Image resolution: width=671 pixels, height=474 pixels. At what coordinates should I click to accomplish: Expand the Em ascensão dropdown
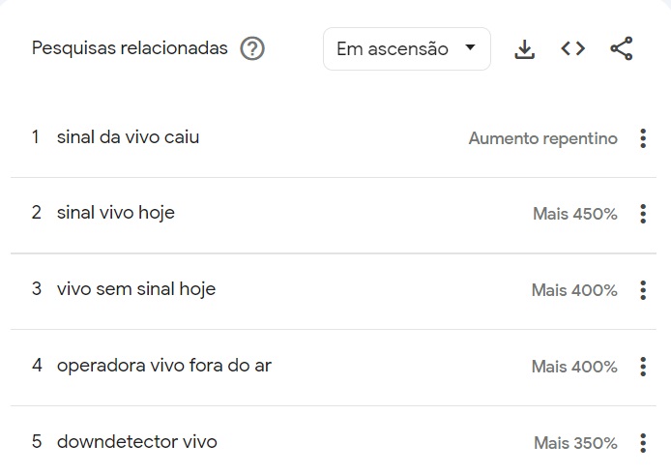[x=406, y=48]
